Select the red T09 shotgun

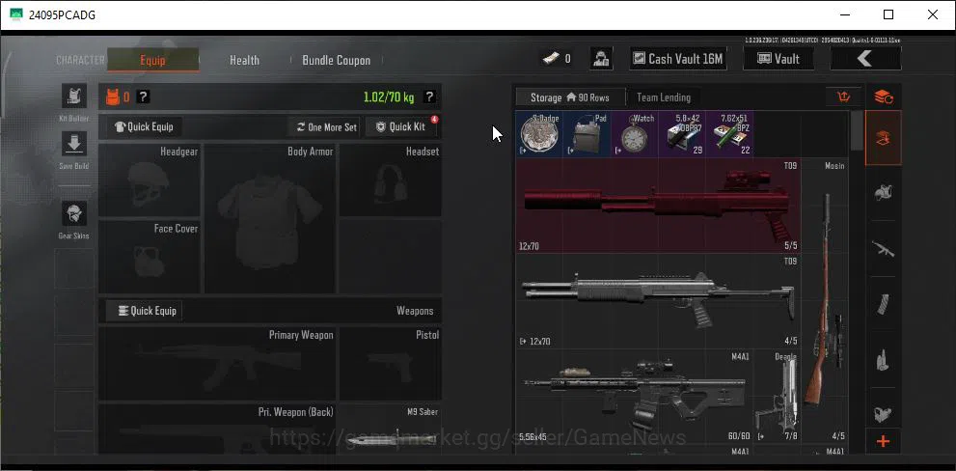click(x=658, y=206)
